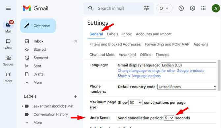221x128 pixels.
Task: Open the Offline settings tab
Action: click(x=145, y=55)
